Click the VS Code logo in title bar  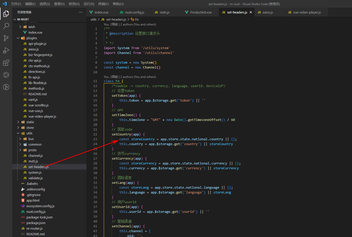pos(5,4)
